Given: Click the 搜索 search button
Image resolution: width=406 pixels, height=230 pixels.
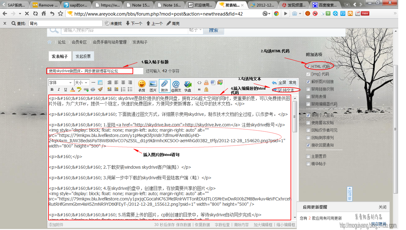Looking at the screenshot, I should (213, 30).
